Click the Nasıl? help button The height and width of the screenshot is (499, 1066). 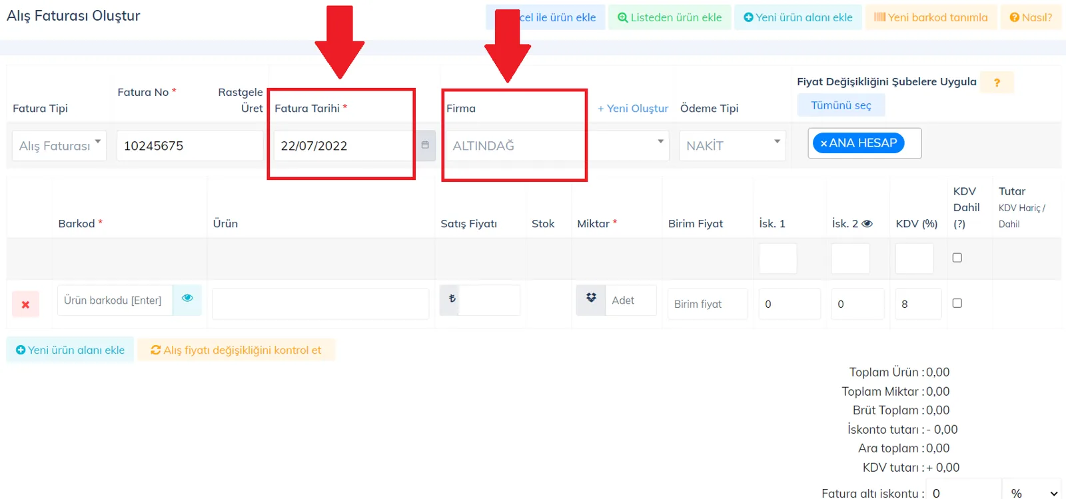pos(1031,17)
